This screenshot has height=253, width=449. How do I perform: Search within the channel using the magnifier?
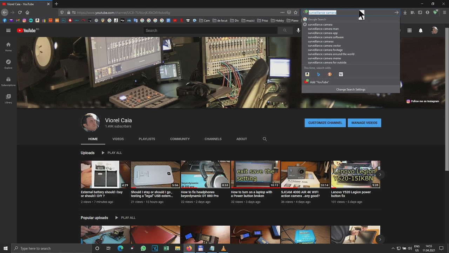point(265,139)
